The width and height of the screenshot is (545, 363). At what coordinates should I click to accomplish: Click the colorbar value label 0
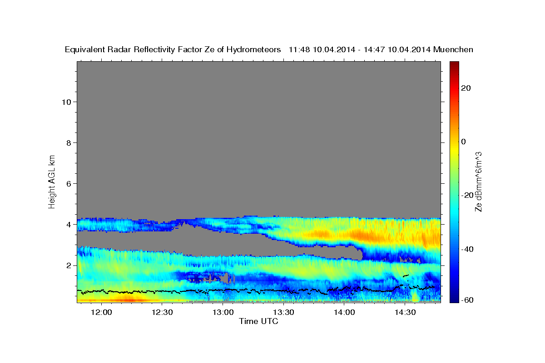click(463, 142)
